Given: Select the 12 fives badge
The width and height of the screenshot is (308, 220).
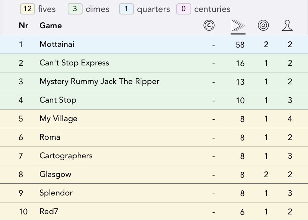Looking at the screenshot, I should 28,9.
